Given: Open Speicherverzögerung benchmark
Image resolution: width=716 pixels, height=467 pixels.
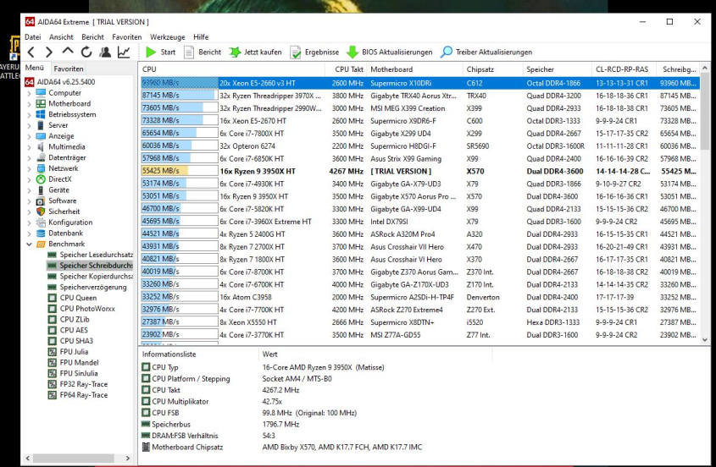Looking at the screenshot, I should tap(87, 288).
